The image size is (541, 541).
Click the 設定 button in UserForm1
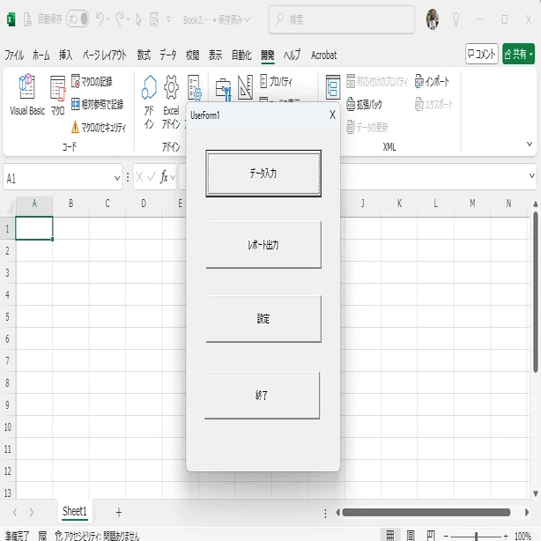pyautogui.click(x=263, y=318)
